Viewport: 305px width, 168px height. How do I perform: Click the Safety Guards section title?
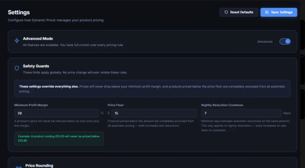coord(36,66)
